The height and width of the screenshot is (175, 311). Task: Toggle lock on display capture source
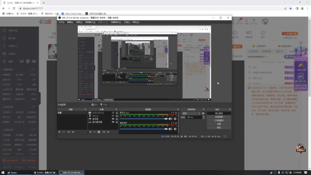click(117, 122)
